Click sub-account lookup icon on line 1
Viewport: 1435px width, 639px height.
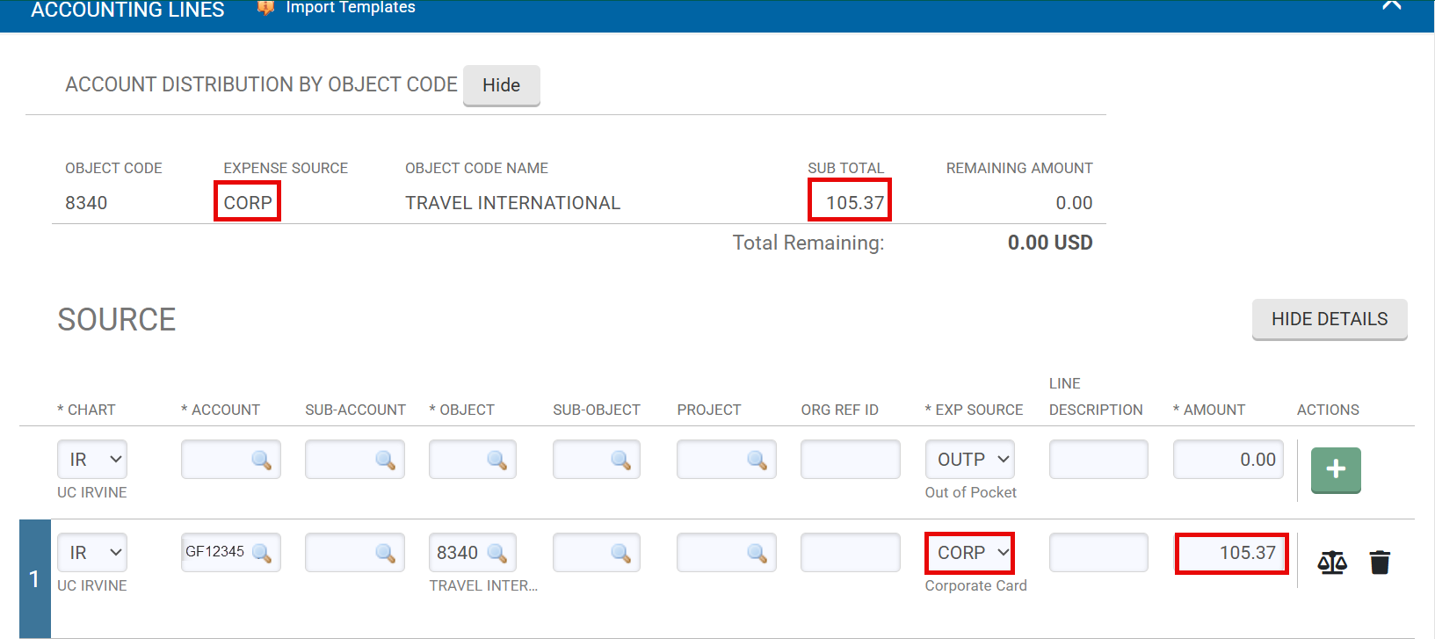385,553
